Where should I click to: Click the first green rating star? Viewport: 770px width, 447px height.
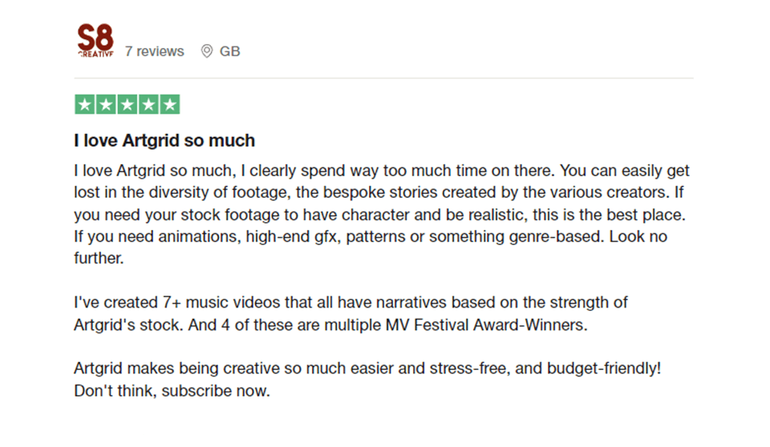[x=85, y=104]
